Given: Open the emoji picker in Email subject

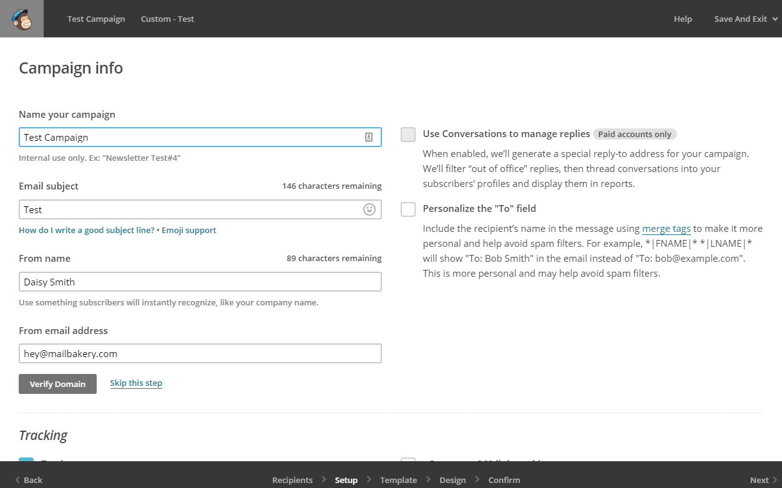Looking at the screenshot, I should 369,209.
